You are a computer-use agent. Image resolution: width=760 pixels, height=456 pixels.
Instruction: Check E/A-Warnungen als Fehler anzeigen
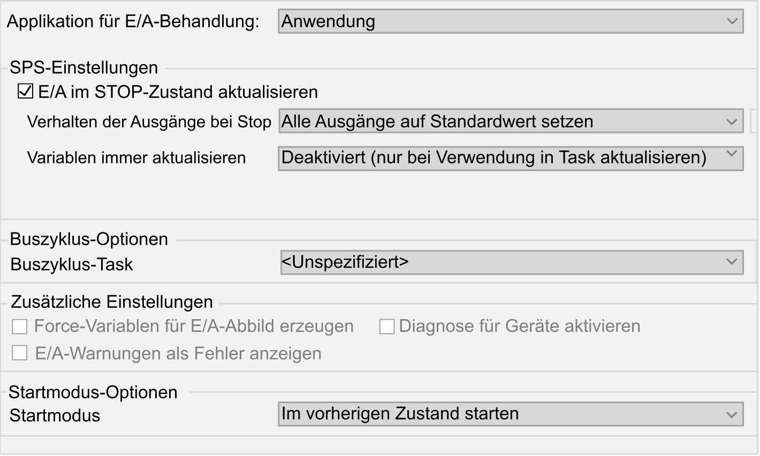[20, 353]
